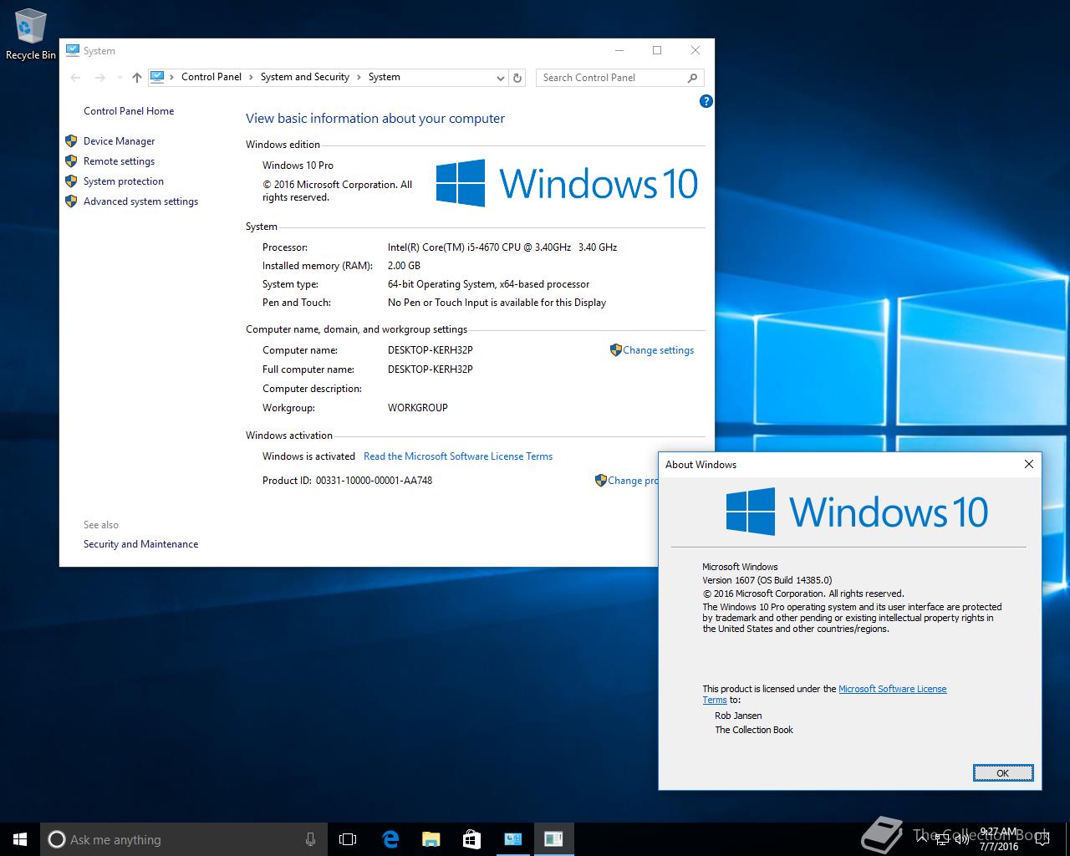Click the computer icon in the address bar
This screenshot has width=1070, height=856.
coord(157,77)
